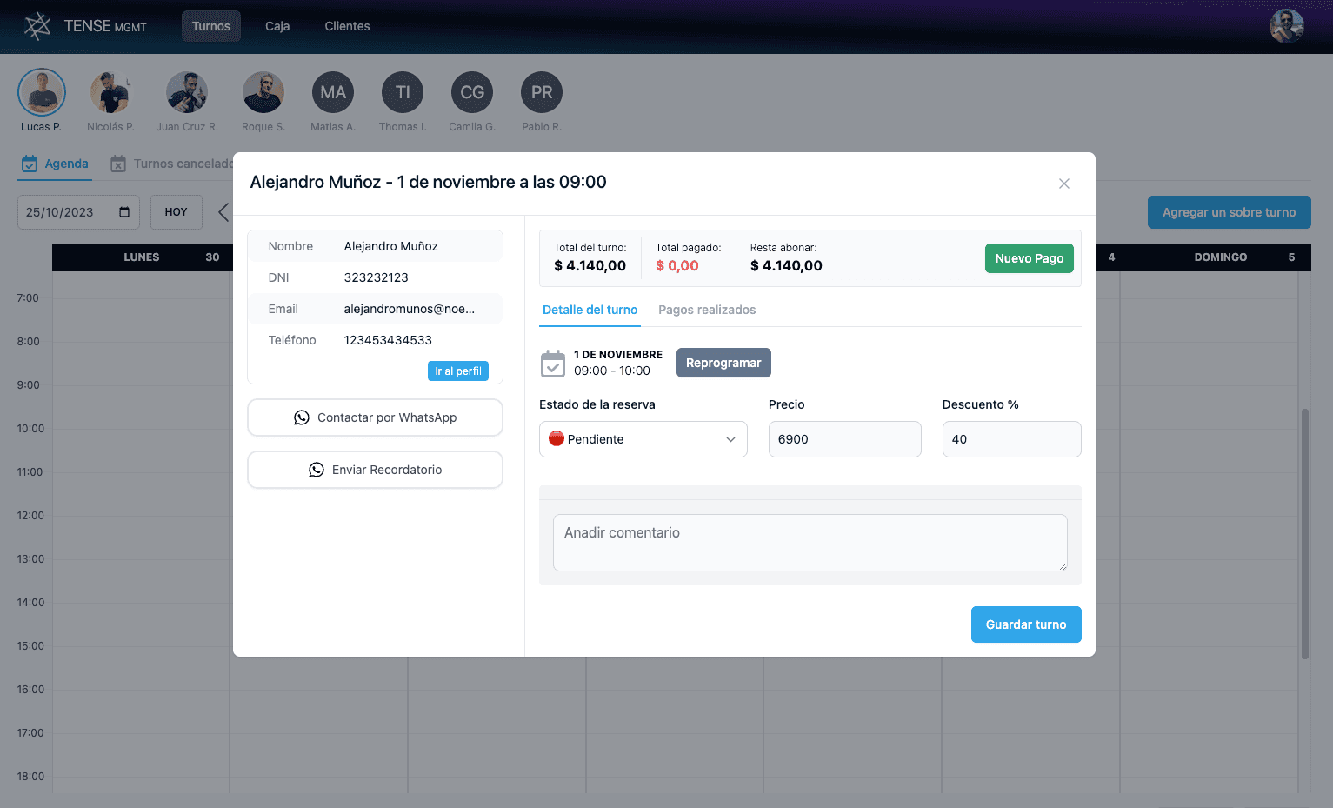Open the user profile picture top right
Image resolution: width=1333 pixels, height=808 pixels.
pos(1286,25)
